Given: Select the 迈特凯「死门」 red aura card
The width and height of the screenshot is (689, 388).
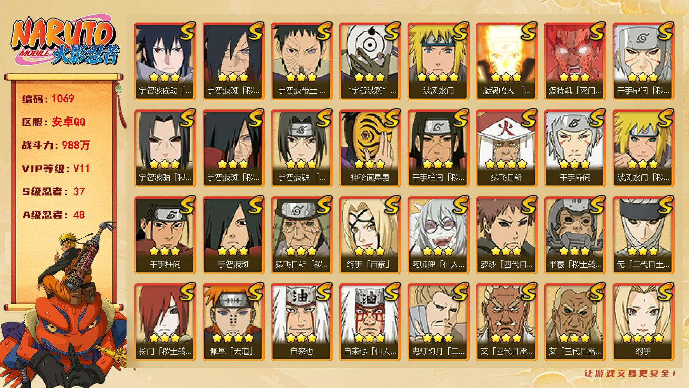Looking at the screenshot, I should [575, 61].
